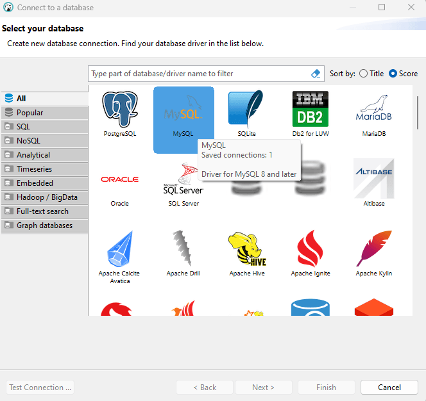Click the < Back button

[205, 387]
